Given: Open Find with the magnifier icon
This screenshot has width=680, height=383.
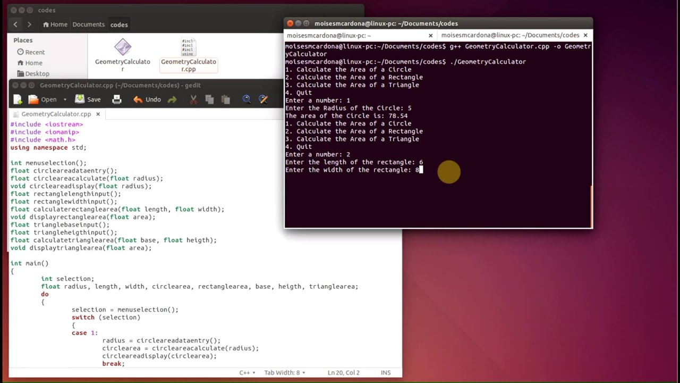Looking at the screenshot, I should (x=246, y=99).
